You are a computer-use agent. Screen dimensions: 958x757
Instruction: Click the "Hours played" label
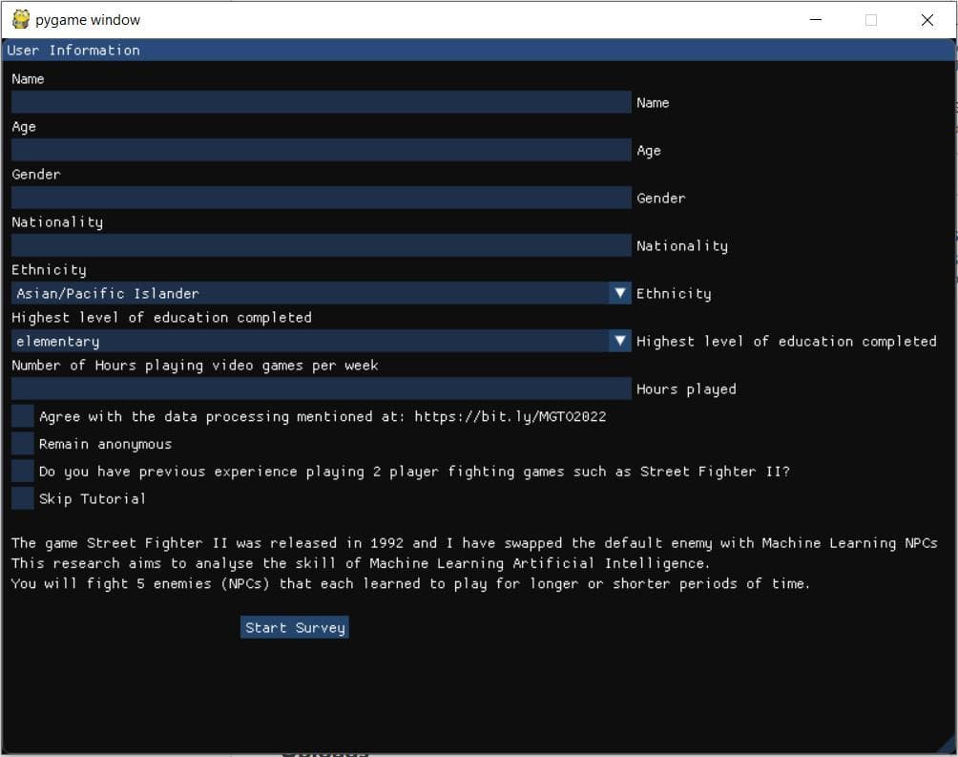pos(686,389)
